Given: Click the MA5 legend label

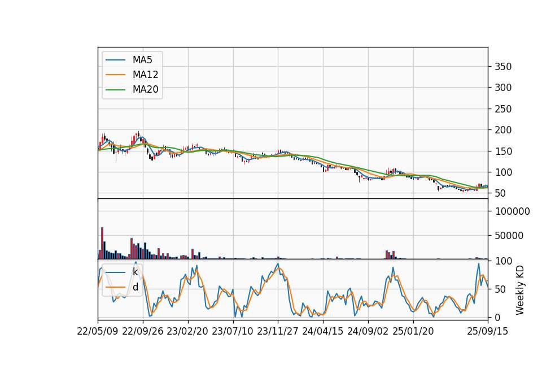Looking at the screenshot, I should click(x=142, y=60).
